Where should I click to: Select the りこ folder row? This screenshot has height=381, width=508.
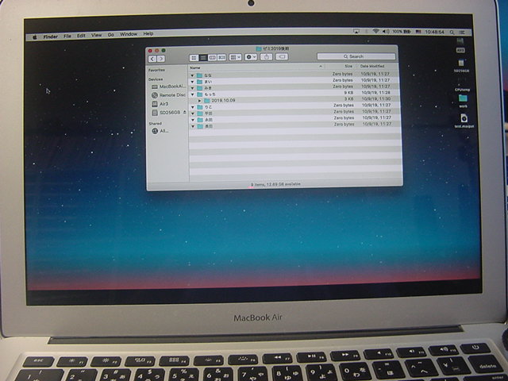pyautogui.click(x=294, y=106)
